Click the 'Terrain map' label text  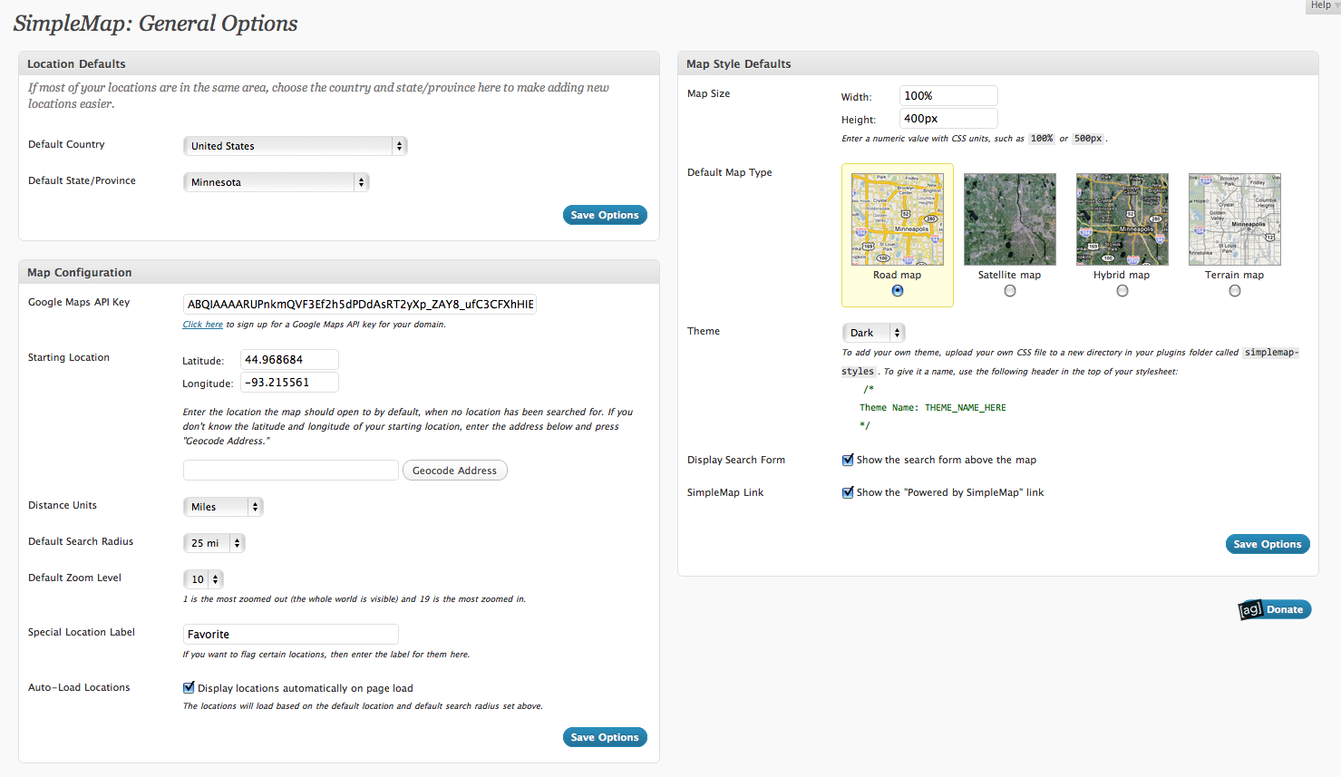tap(1234, 275)
